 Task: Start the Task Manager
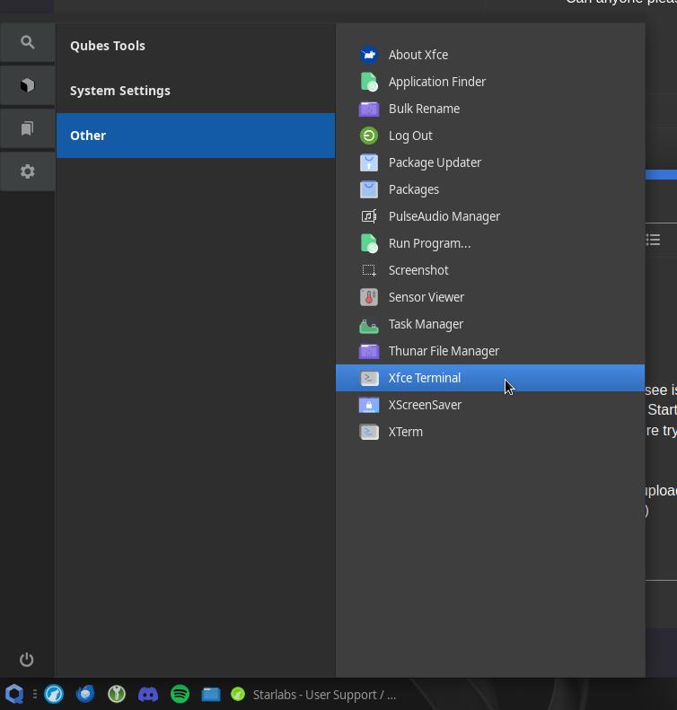coord(426,324)
